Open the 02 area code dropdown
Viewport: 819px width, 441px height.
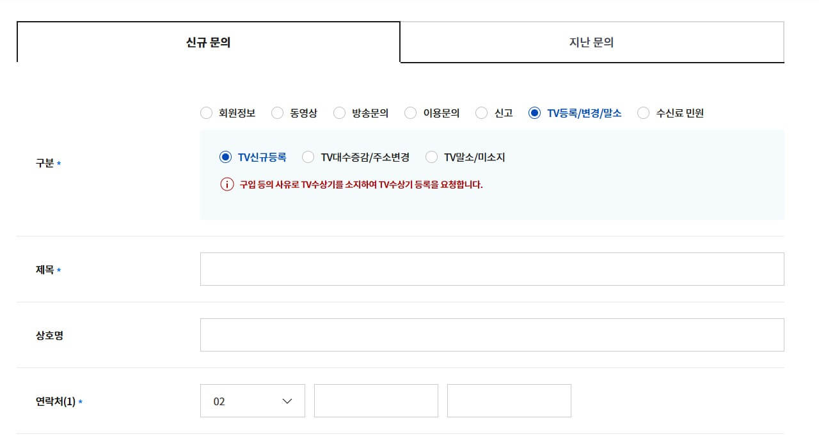[x=252, y=401]
